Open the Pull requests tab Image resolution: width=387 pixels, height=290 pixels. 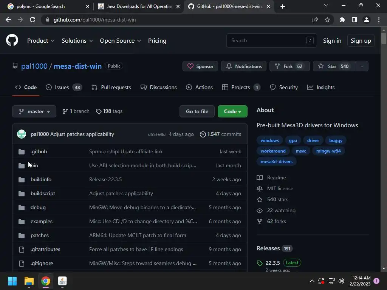pyautogui.click(x=111, y=87)
